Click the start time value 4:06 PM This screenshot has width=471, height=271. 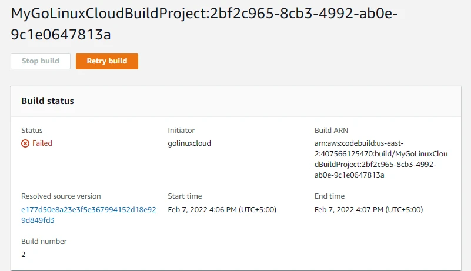tap(222, 209)
